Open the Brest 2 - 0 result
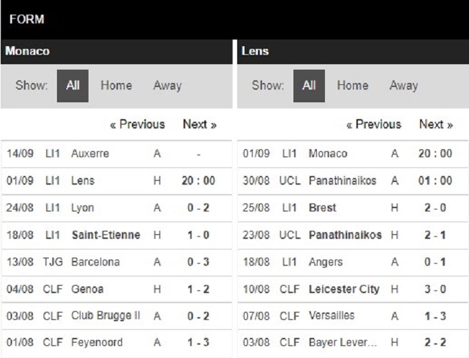 coord(352,207)
